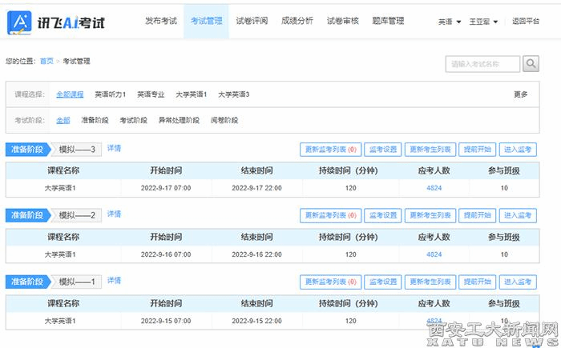The image size is (561, 348).
Task: Click 更新监考列表 for exam 模拟——2
Action: click(x=329, y=215)
